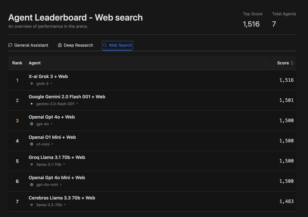Select agent Openai Gpt 4o Mini + Web

coord(57,178)
